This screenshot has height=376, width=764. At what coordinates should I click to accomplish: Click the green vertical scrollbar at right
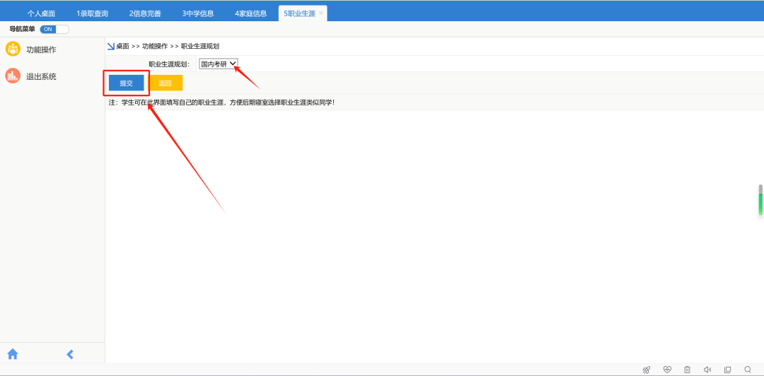[760, 201]
